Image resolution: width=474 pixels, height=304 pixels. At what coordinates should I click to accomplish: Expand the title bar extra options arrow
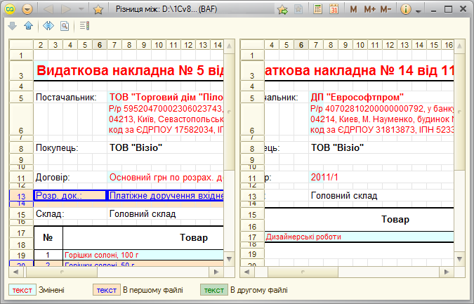[419, 11]
